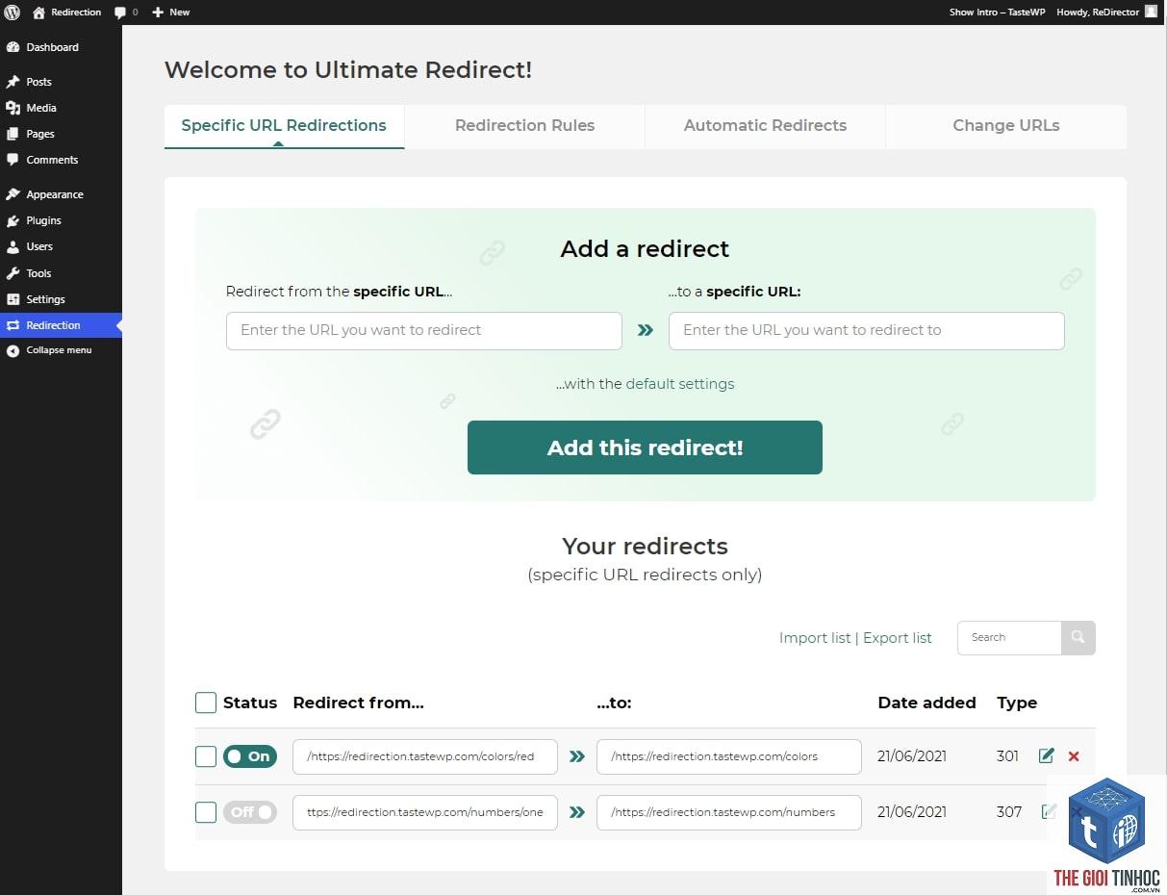Open the comments bubble in admin bar

coord(126,13)
